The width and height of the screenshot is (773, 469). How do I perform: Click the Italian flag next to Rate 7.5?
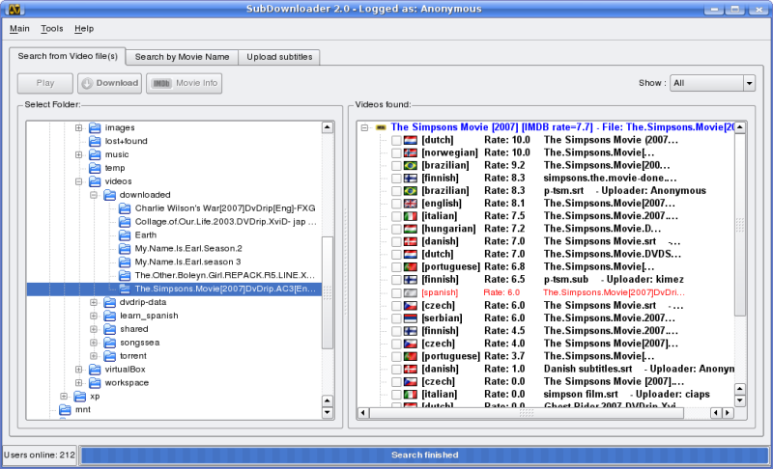tap(411, 216)
